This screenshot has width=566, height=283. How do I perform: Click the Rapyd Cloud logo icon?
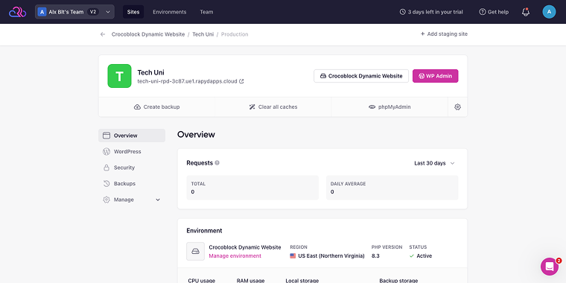pyautogui.click(x=17, y=12)
